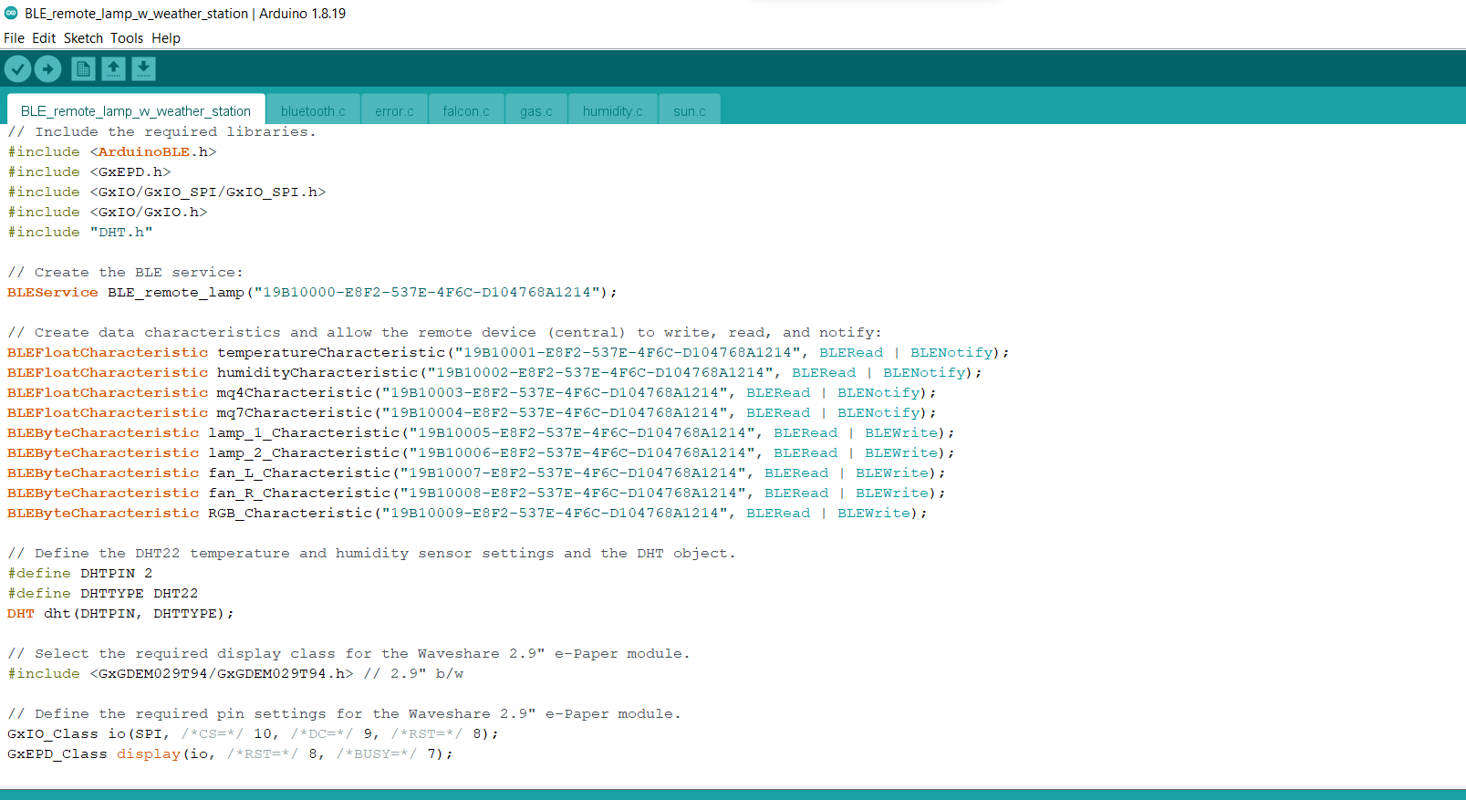Viewport: 1466px width, 800px height.
Task: Switch to the falcon.c tab
Action: click(x=466, y=111)
